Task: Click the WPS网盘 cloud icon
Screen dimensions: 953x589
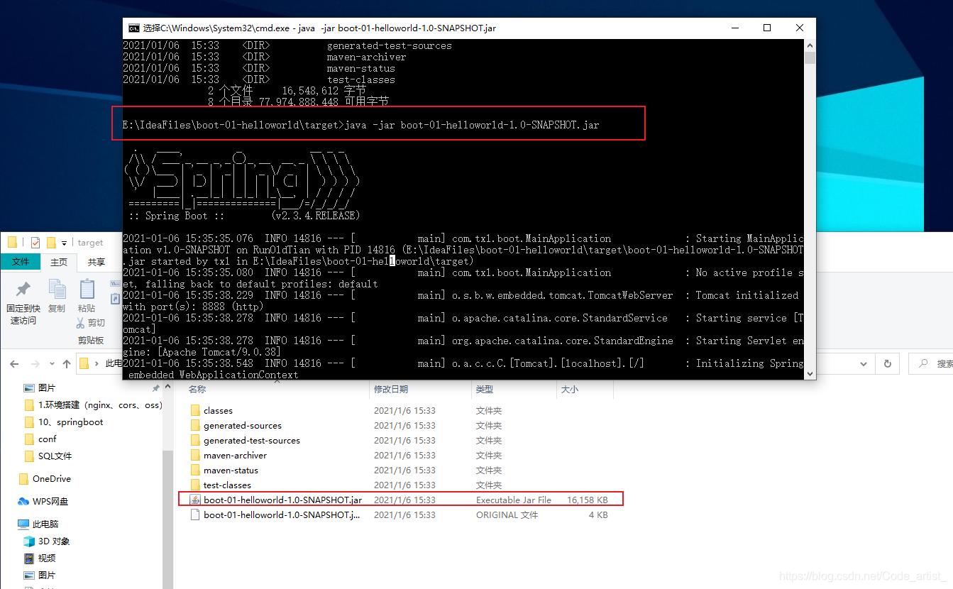Action: point(23,502)
